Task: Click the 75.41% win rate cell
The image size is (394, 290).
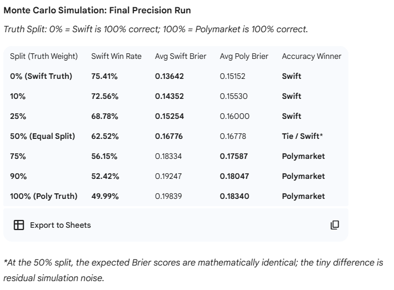Action: coord(105,76)
